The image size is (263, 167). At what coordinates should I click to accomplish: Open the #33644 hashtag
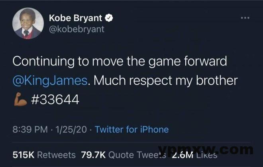55,99
